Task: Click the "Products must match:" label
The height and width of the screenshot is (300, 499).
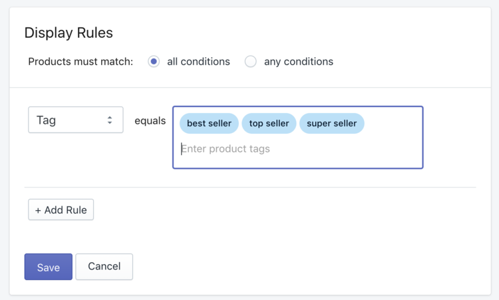Action: pyautogui.click(x=81, y=62)
